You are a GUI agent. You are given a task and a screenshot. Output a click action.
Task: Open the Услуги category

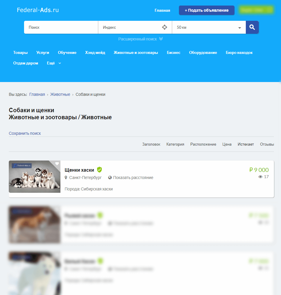(x=43, y=53)
